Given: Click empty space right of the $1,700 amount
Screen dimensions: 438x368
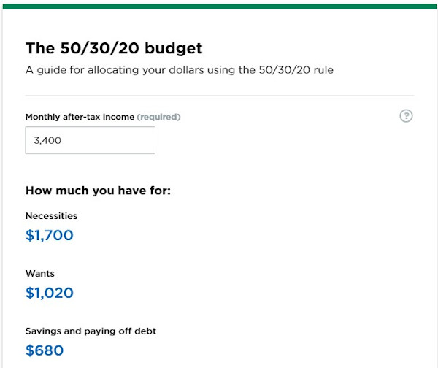Looking at the screenshot, I should point(255,235).
